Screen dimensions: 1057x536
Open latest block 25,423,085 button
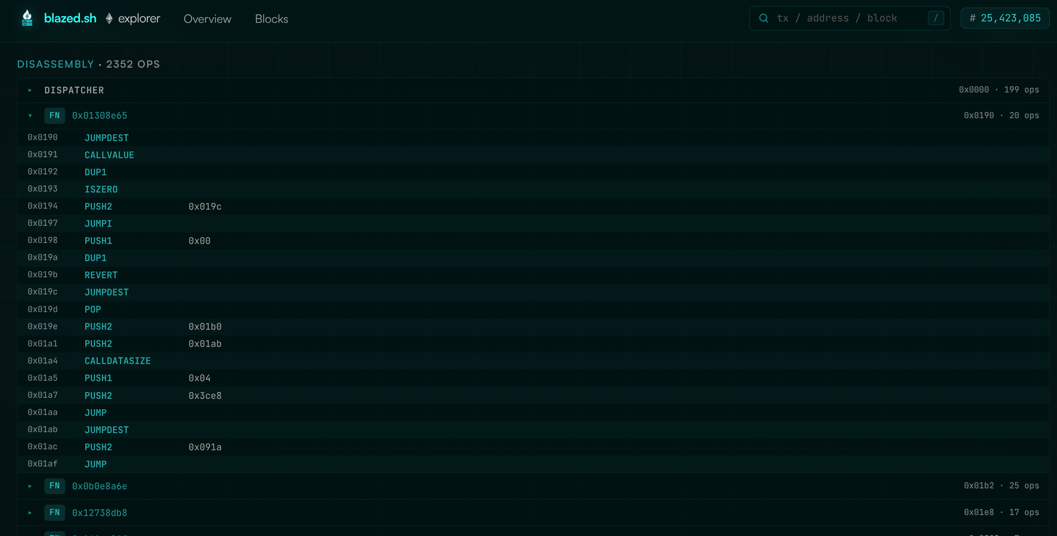pyautogui.click(x=1005, y=18)
